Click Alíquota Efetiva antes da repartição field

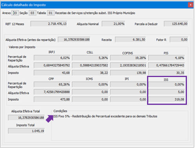coord(74,40)
